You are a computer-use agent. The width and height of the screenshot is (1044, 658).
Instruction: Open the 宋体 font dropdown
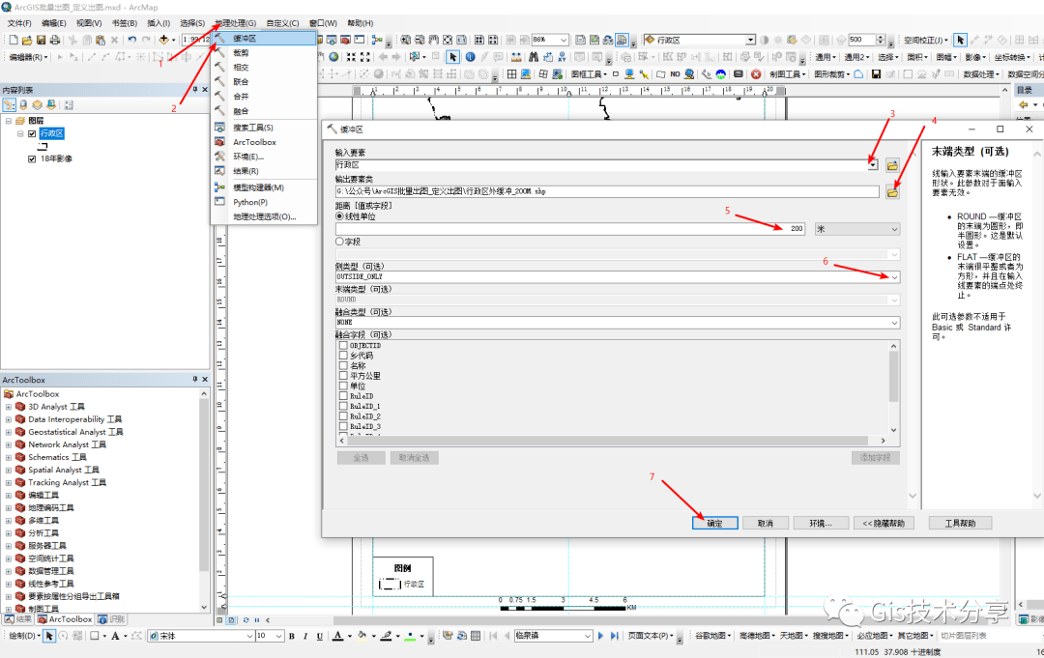(x=249, y=636)
